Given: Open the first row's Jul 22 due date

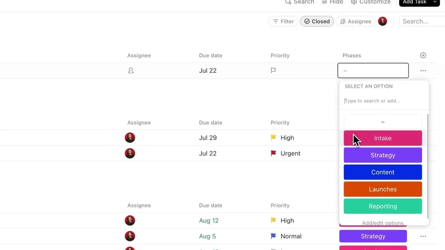Looking at the screenshot, I should (x=208, y=70).
